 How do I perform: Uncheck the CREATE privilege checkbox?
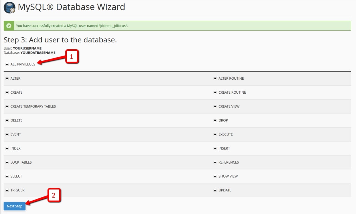tap(7, 92)
